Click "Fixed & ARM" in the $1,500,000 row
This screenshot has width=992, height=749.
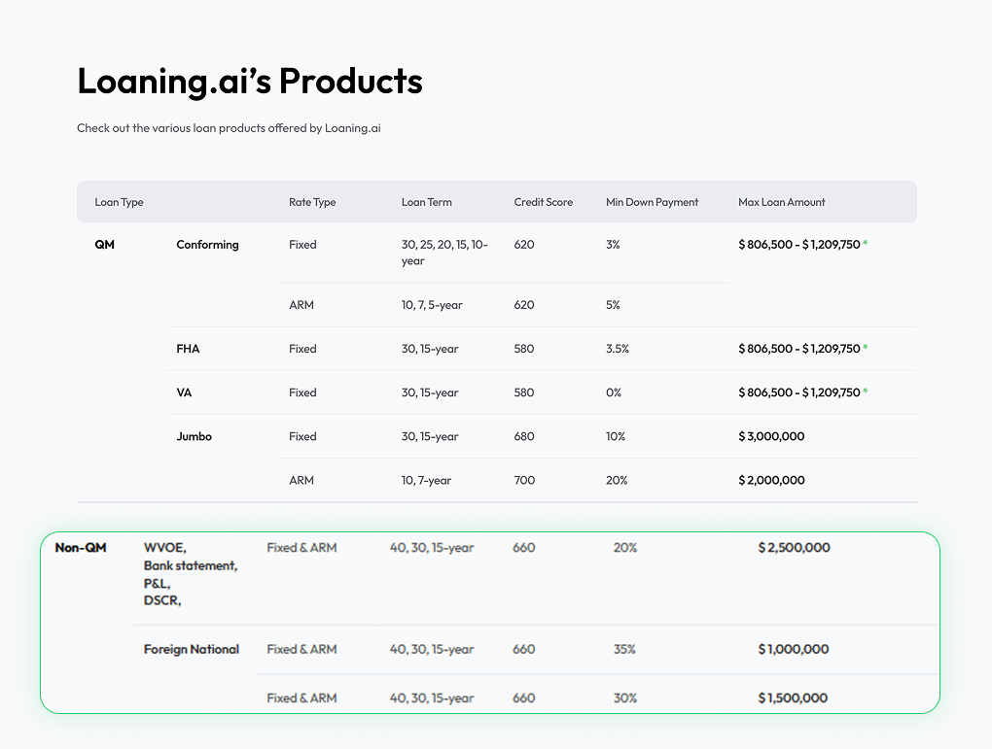click(x=301, y=698)
